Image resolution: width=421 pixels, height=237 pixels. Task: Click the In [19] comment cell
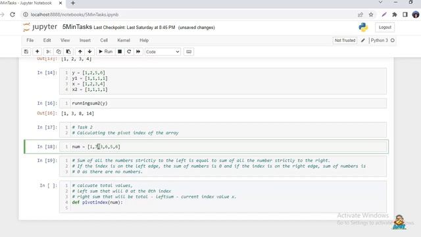[x=223, y=166]
